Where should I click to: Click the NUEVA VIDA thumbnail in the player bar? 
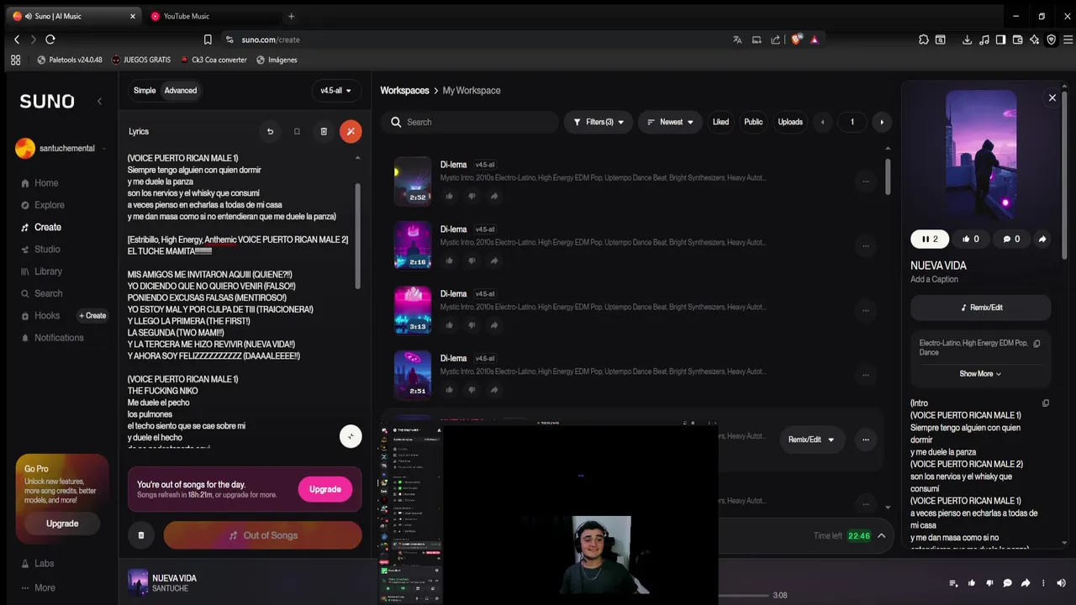[138, 583]
